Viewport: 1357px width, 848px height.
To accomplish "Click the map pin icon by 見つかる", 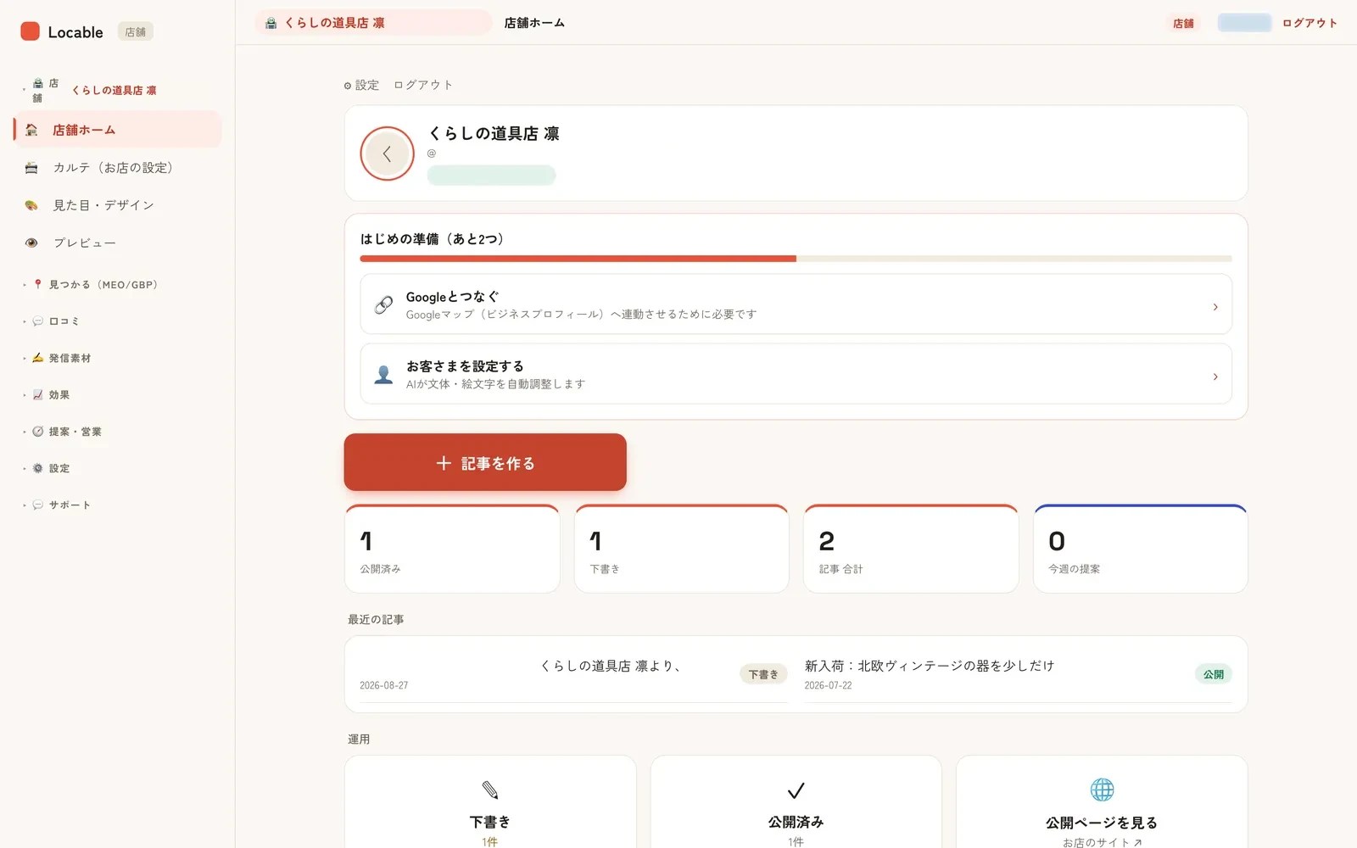I will pyautogui.click(x=37, y=285).
